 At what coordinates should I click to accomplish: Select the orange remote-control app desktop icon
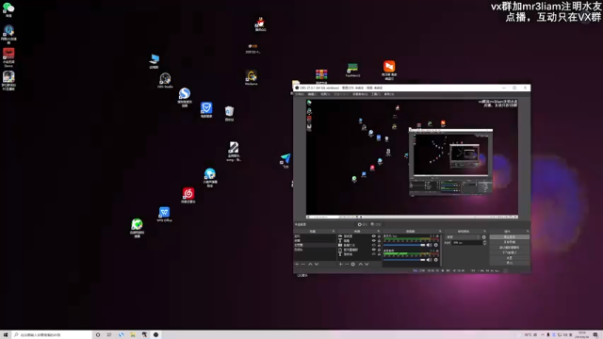pyautogui.click(x=389, y=70)
